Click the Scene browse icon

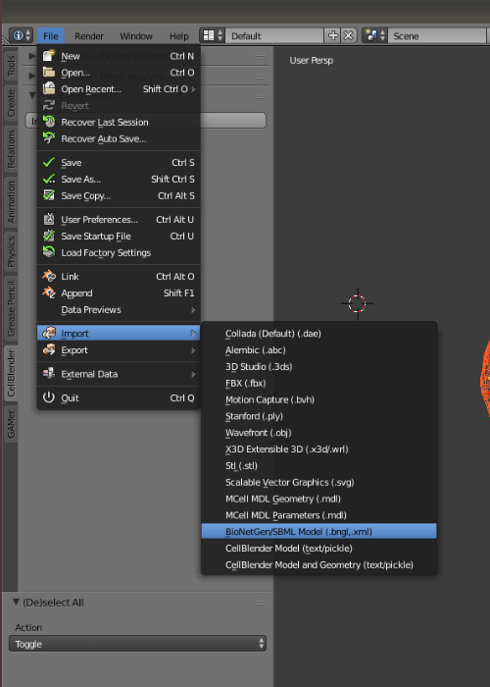(375, 35)
